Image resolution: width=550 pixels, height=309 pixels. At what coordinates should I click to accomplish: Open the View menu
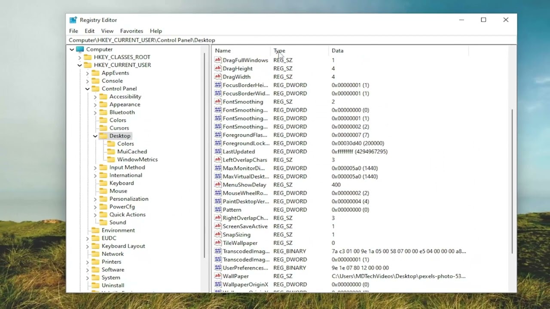coord(107,31)
